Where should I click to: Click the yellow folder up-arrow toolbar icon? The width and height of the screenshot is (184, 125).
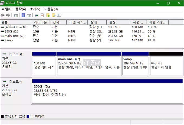48,15
